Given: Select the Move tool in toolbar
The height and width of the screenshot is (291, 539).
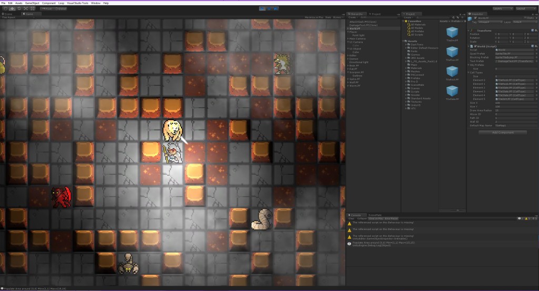Looking at the screenshot, I should (12, 8).
